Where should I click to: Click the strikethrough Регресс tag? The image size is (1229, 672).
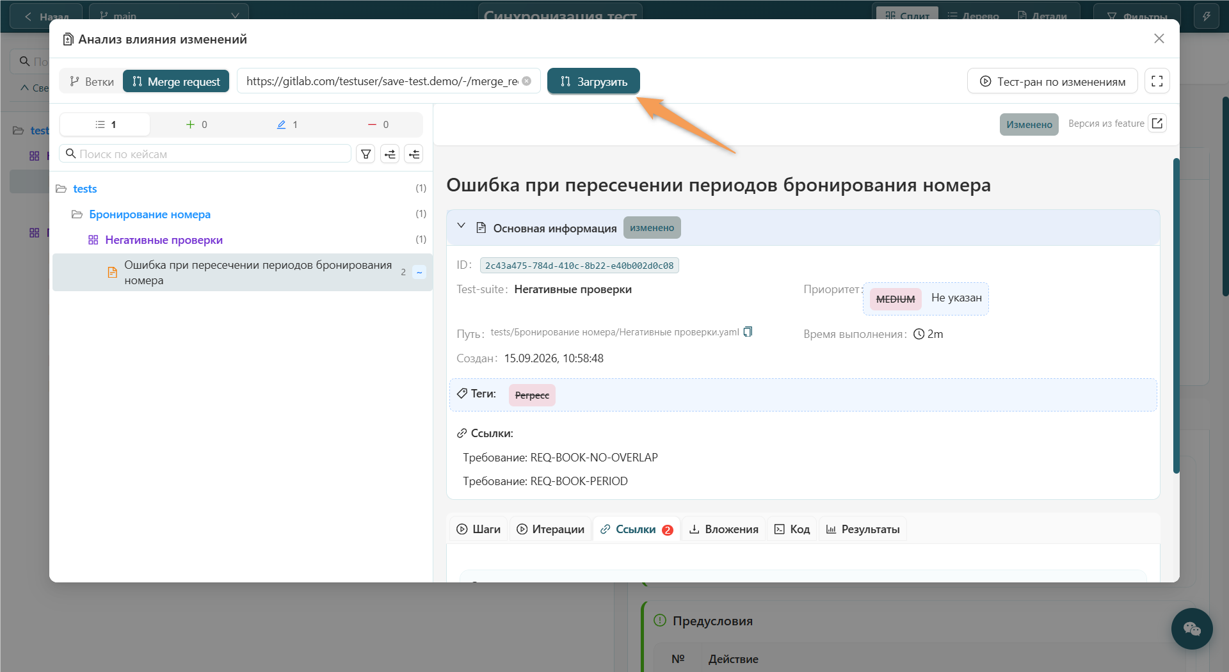click(532, 396)
